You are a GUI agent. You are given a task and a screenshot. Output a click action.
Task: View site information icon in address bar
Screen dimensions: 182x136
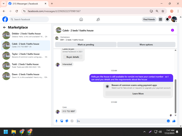click(x=24, y=11)
